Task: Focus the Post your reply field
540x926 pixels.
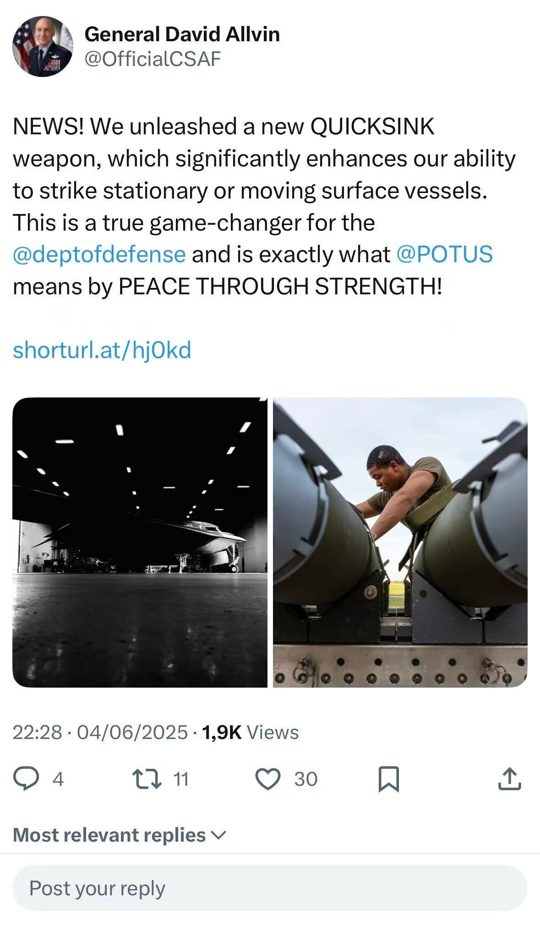Action: tap(270, 888)
